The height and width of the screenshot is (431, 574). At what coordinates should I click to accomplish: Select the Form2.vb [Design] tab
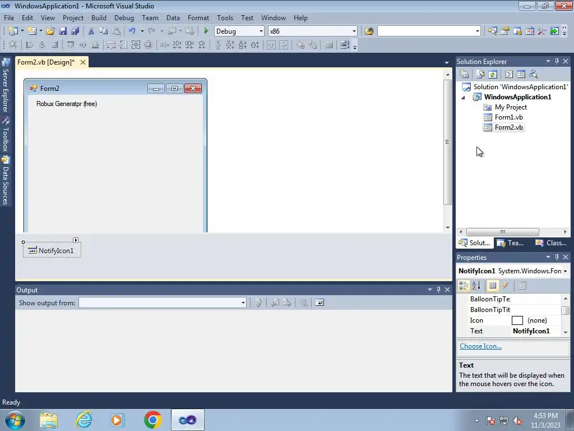point(46,62)
